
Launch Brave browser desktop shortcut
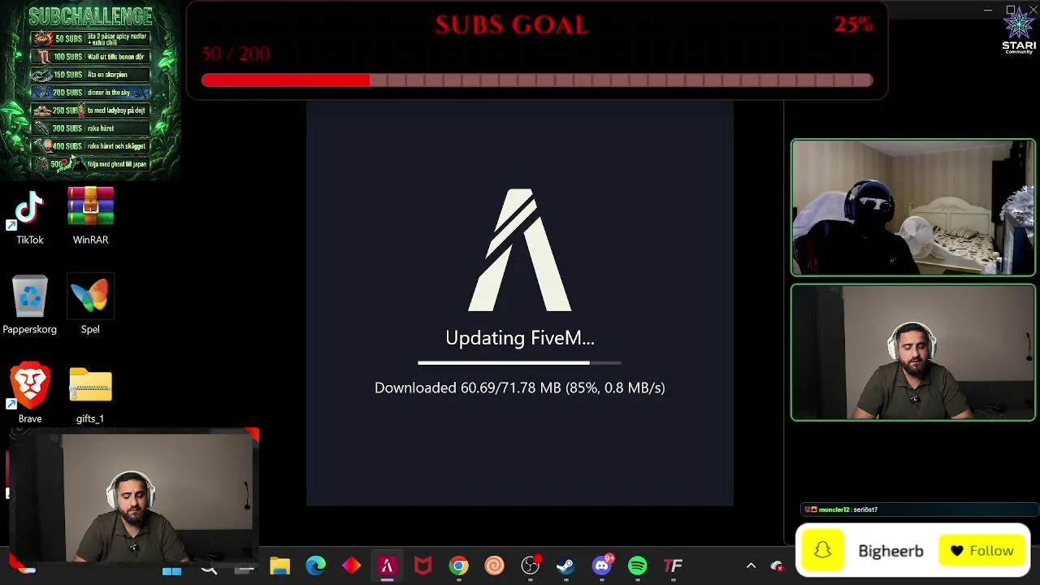[30, 393]
